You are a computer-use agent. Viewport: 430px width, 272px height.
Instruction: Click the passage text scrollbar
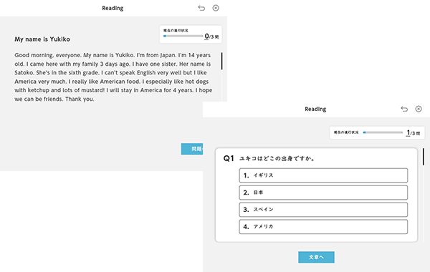[x=221, y=61]
